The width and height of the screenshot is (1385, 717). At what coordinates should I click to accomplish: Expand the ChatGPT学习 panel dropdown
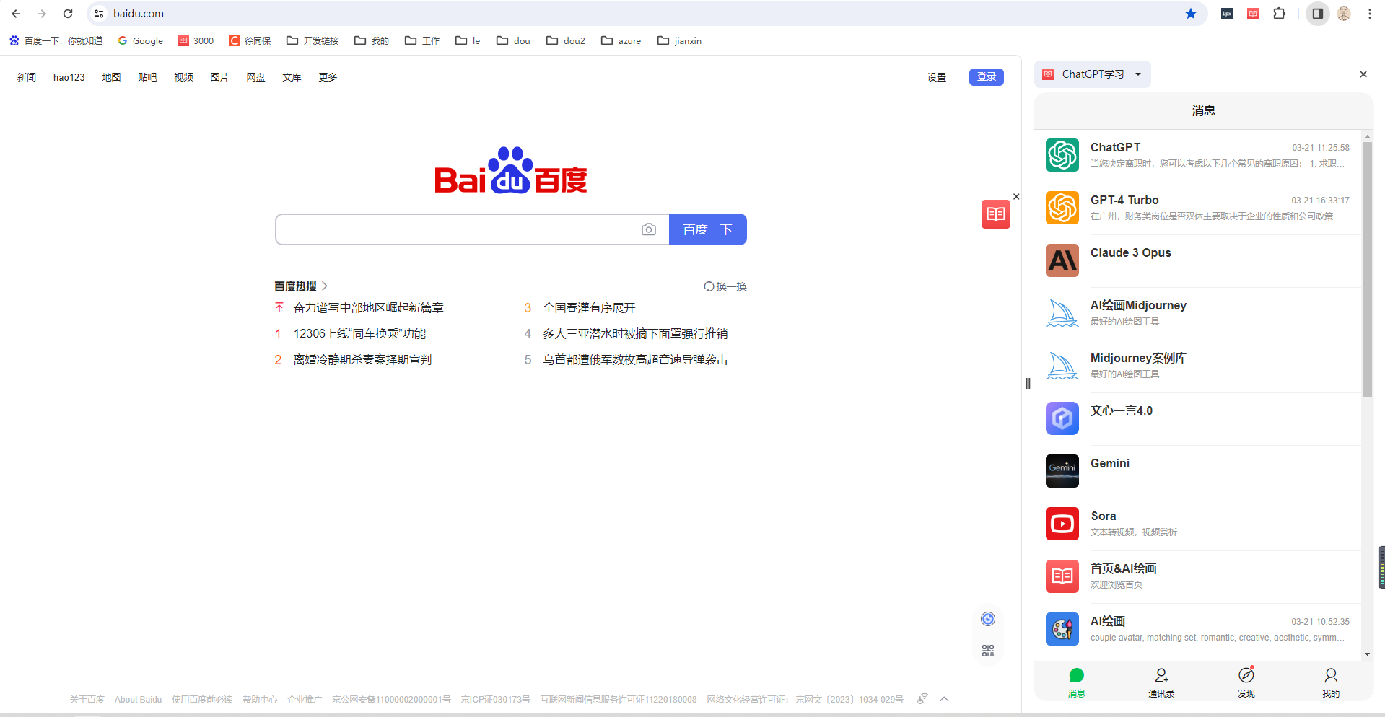coord(1093,74)
